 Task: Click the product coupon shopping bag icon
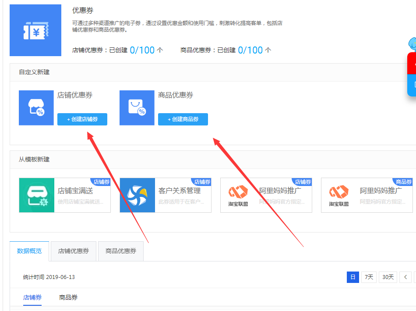pyautogui.click(x=137, y=107)
